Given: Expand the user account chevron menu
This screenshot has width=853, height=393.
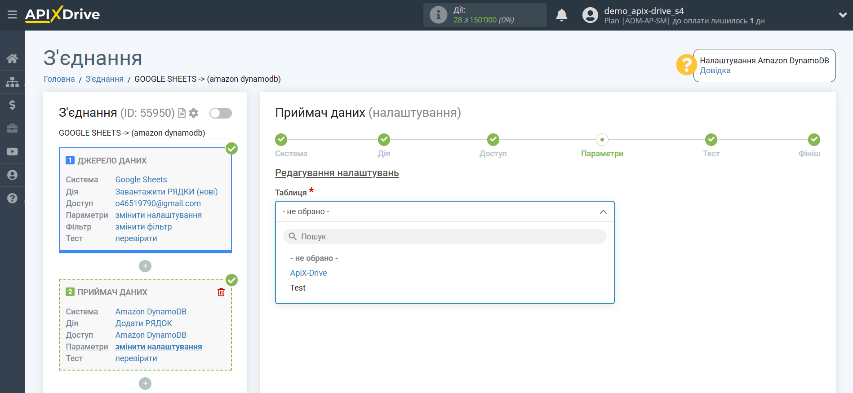Looking at the screenshot, I should (843, 15).
